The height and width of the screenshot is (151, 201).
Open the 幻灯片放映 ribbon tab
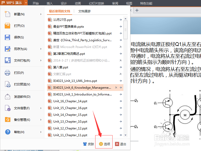(96, 3)
